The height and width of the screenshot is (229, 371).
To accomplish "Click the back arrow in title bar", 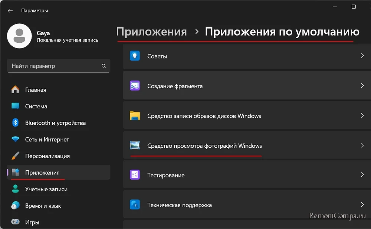I will click(x=10, y=11).
